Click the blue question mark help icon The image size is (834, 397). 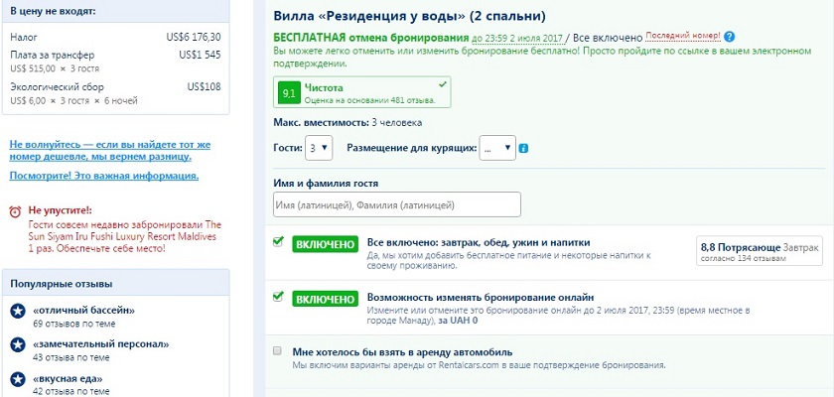click(x=730, y=37)
